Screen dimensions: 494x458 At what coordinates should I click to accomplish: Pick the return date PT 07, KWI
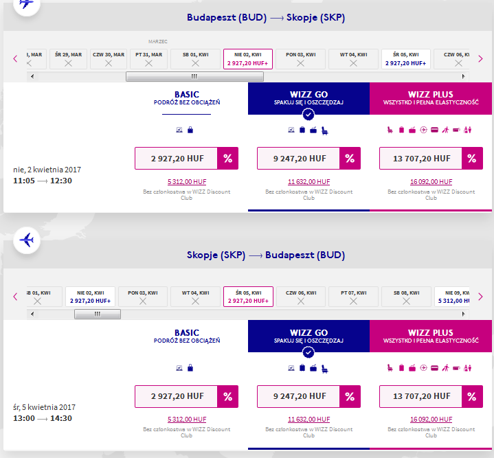353,297
